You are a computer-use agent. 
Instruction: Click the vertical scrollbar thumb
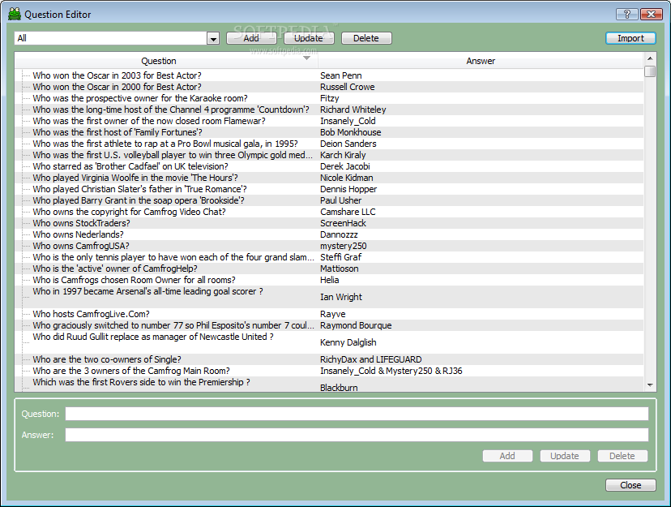650,71
